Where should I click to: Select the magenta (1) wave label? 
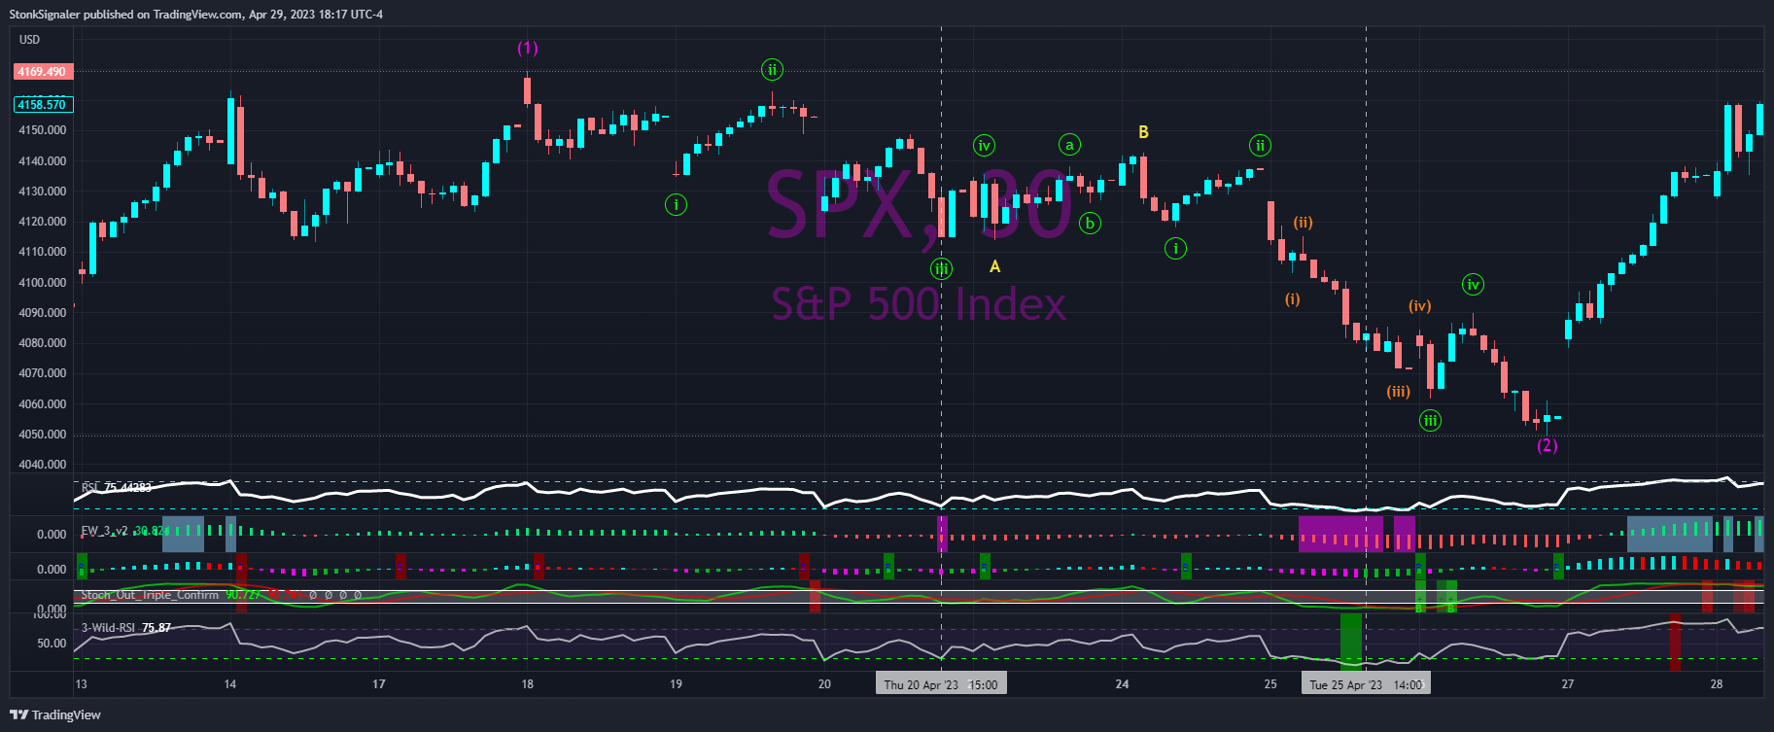click(527, 48)
